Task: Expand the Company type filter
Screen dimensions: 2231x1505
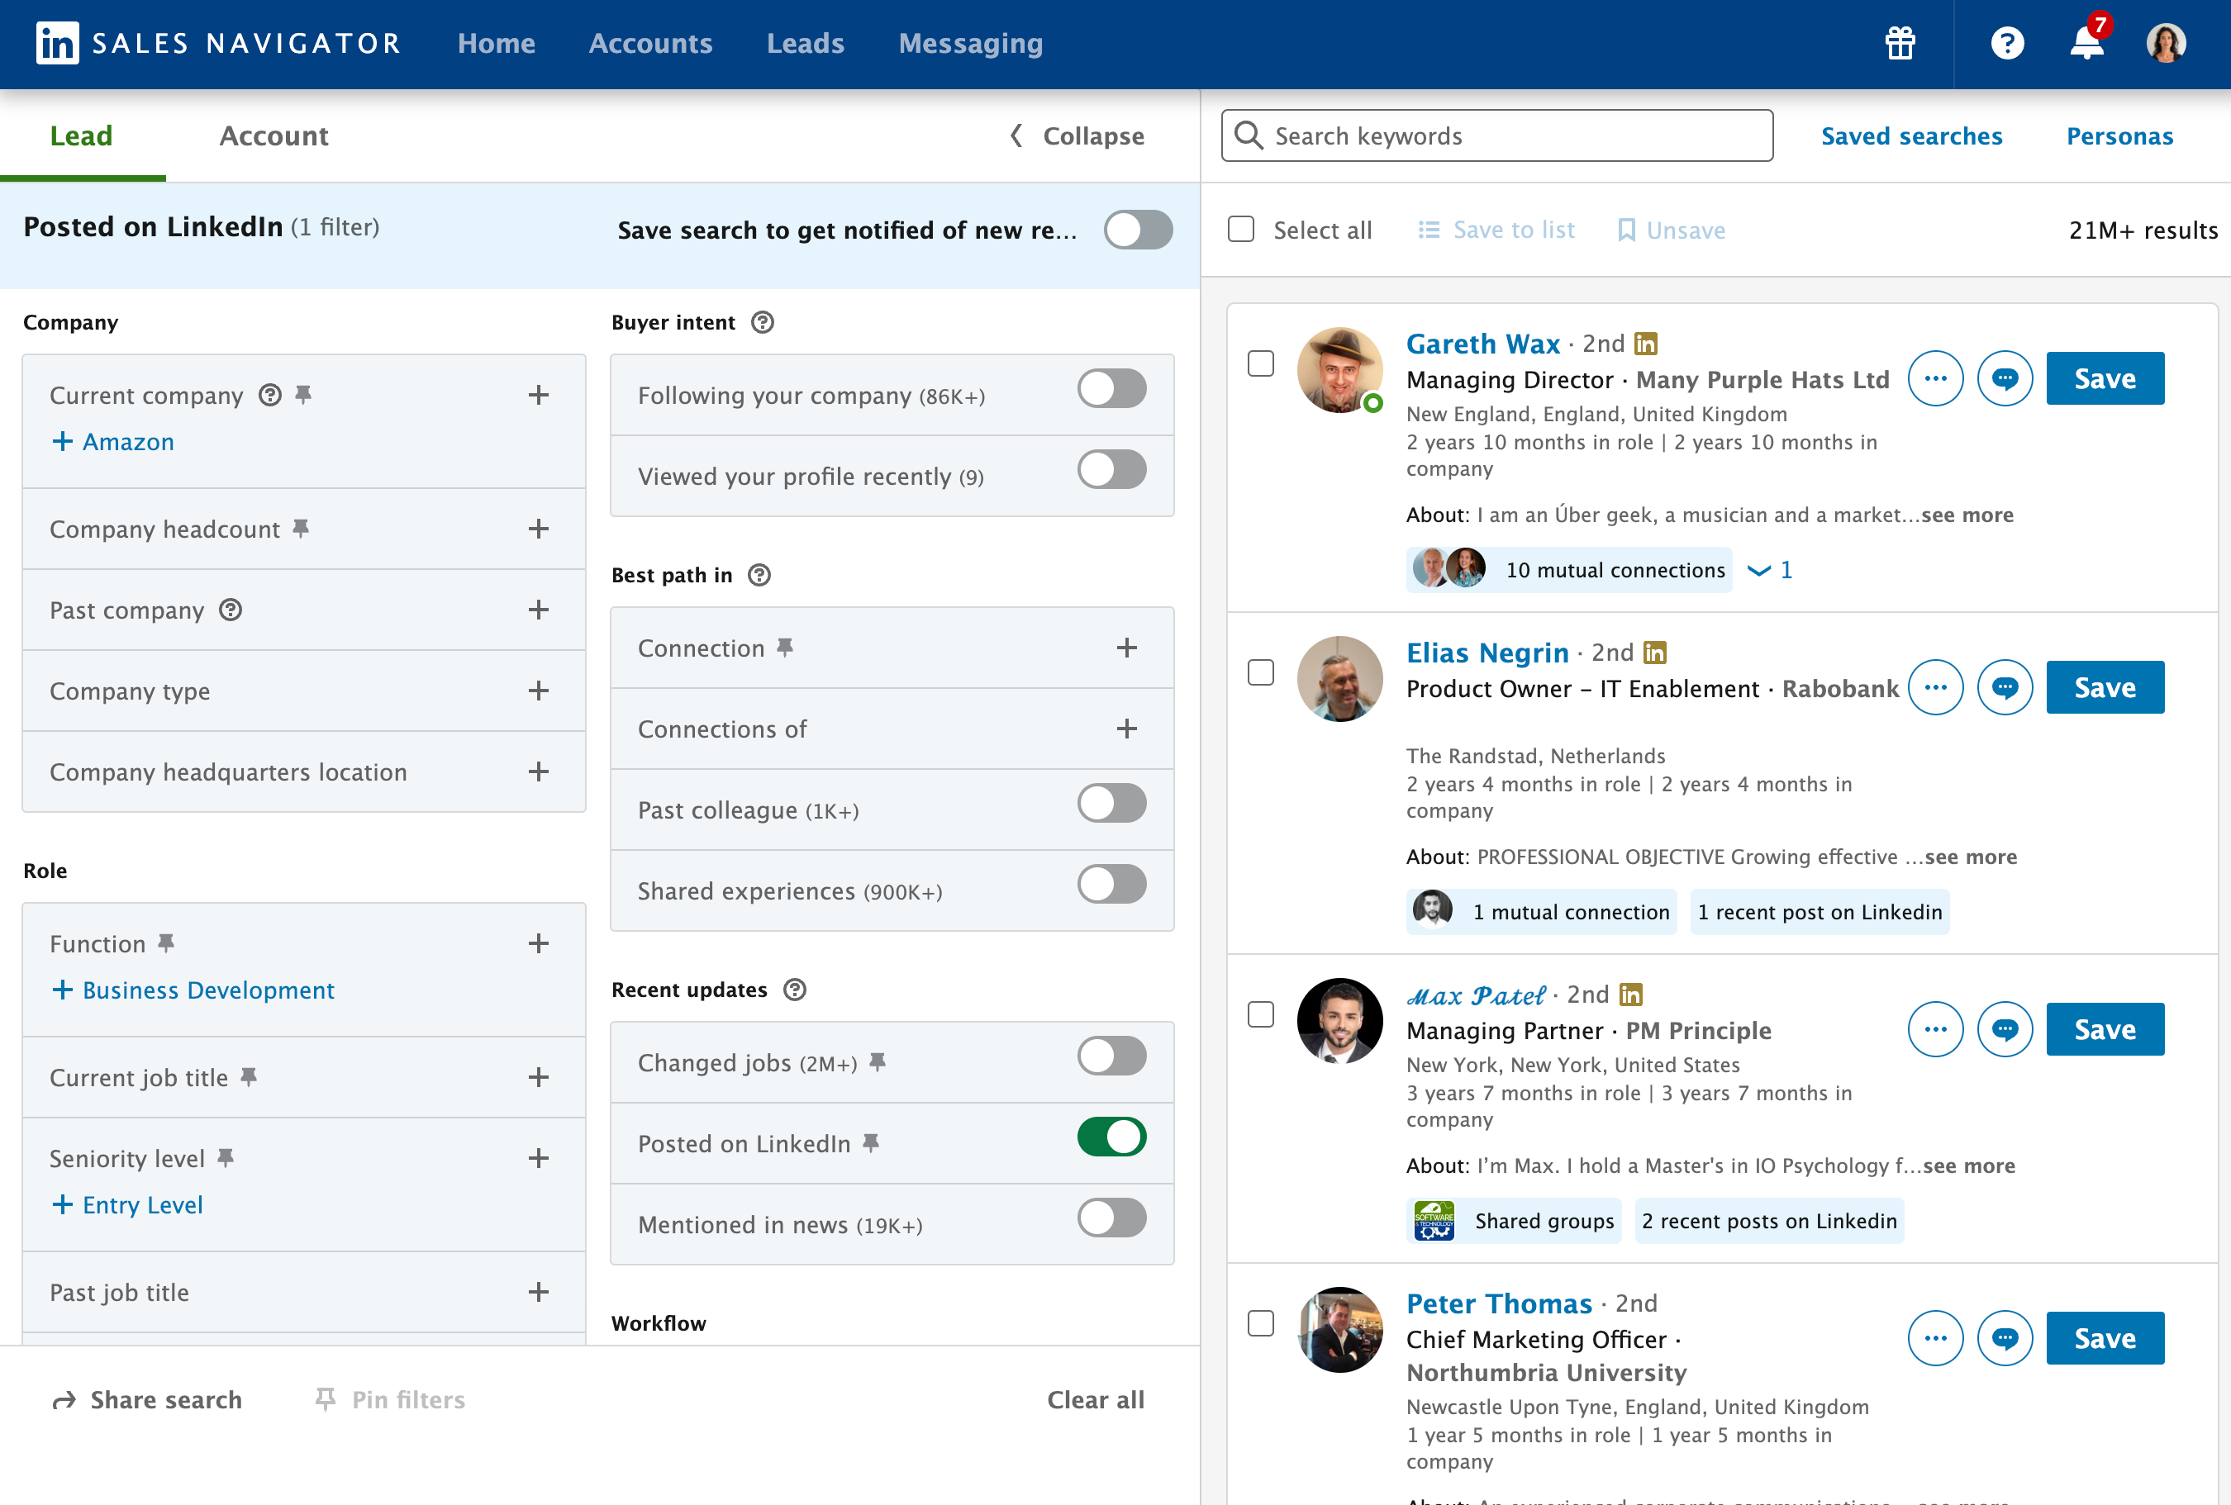Action: click(539, 691)
